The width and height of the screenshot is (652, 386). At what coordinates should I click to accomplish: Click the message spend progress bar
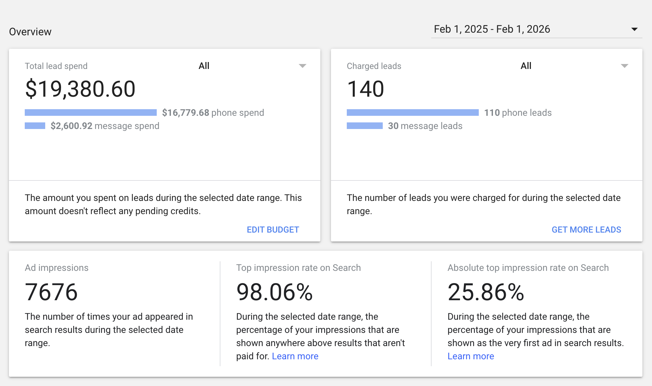(35, 126)
